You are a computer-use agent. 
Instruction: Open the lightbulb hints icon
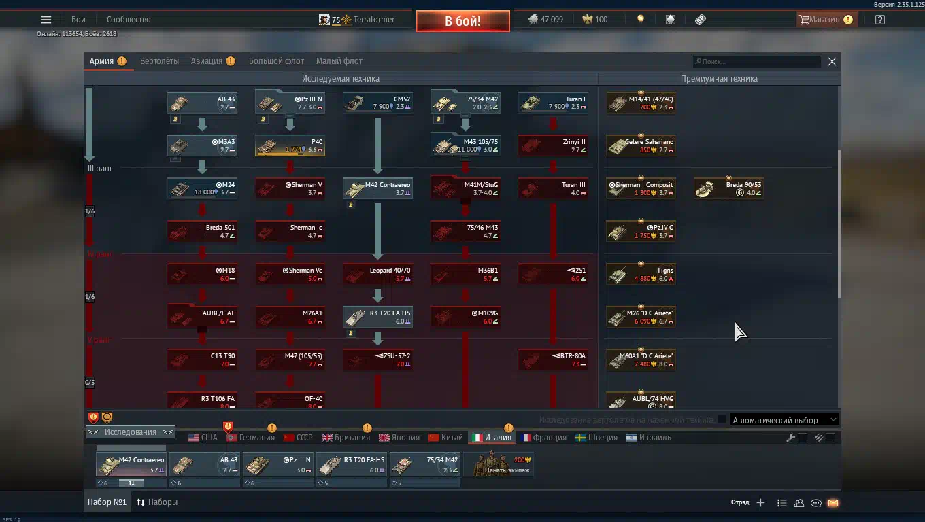(640, 20)
